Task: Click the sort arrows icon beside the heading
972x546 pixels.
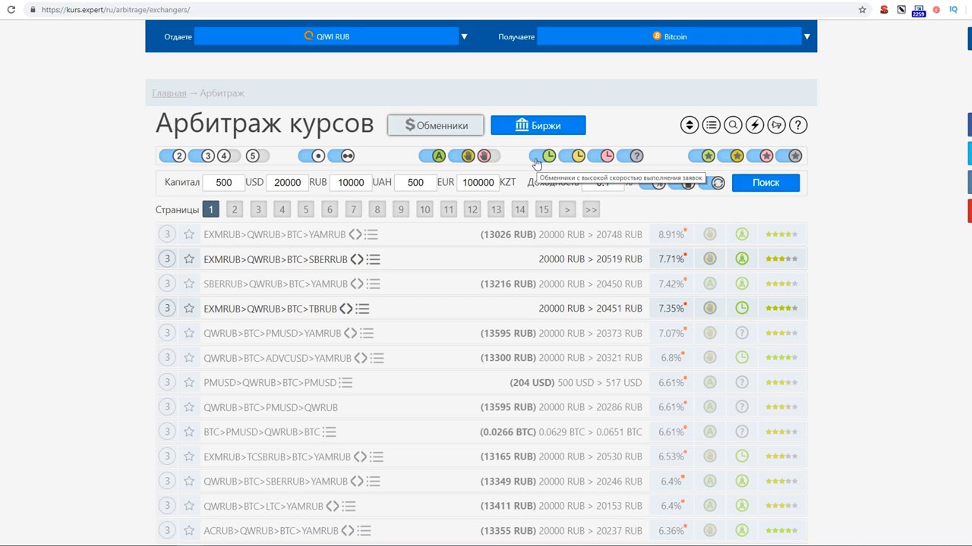Action: pos(689,125)
